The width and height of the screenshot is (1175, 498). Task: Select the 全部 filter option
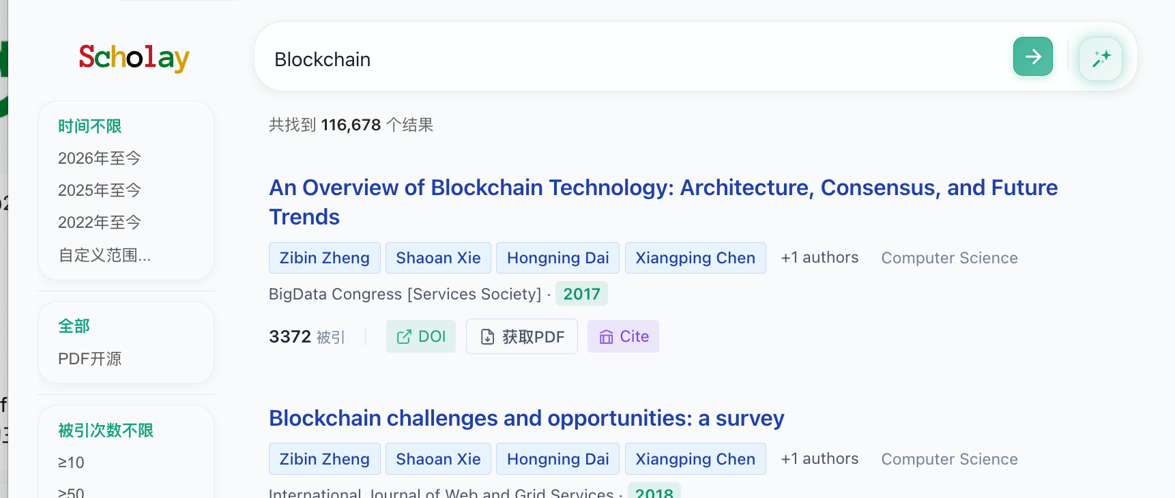click(x=74, y=326)
